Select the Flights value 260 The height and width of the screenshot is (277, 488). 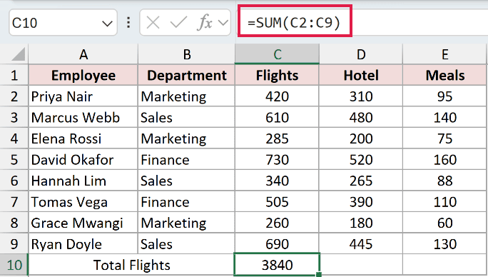point(277,223)
